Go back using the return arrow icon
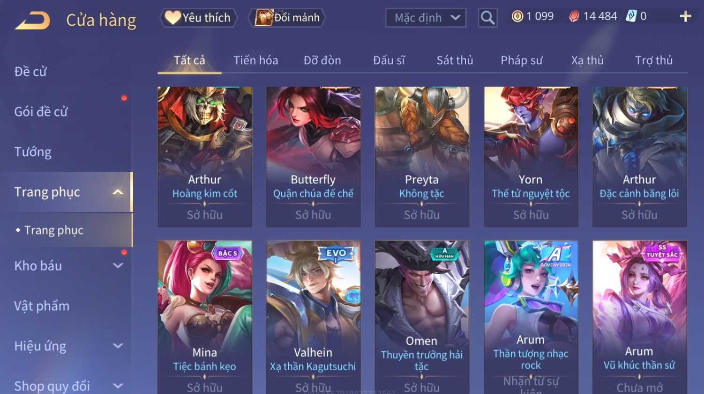This screenshot has width=704, height=394. tap(32, 21)
